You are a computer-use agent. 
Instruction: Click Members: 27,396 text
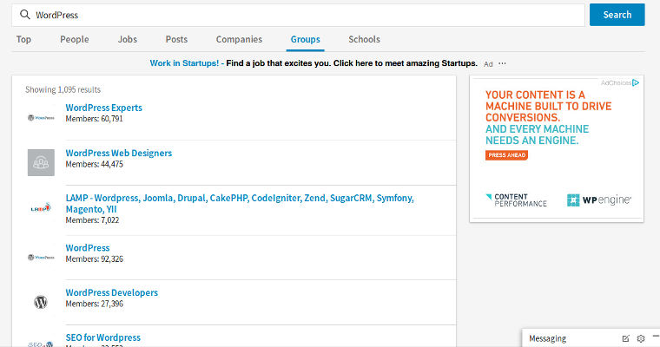click(x=95, y=304)
